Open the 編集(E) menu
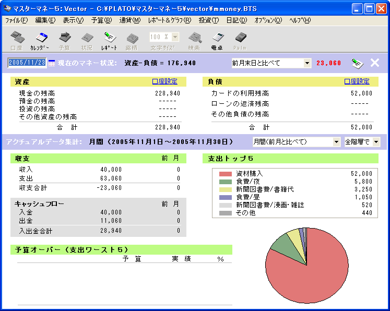The width and height of the screenshot is (390, 311). coord(45,20)
